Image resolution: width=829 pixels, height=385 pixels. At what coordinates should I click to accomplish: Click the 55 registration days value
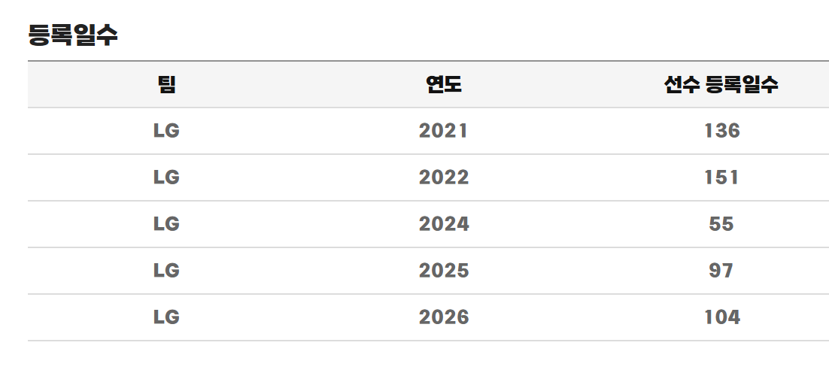tap(721, 224)
